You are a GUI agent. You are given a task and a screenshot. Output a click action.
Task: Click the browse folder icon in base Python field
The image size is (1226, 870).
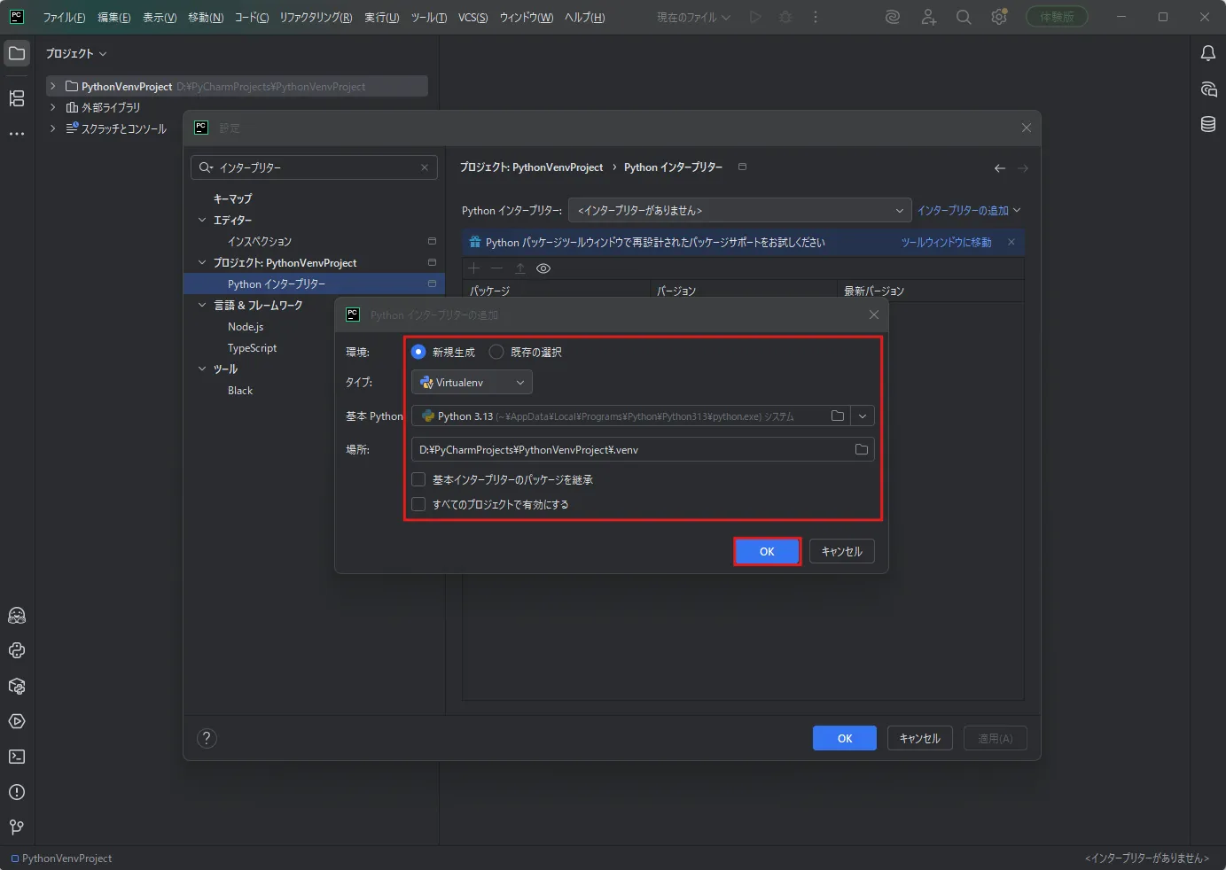click(838, 416)
